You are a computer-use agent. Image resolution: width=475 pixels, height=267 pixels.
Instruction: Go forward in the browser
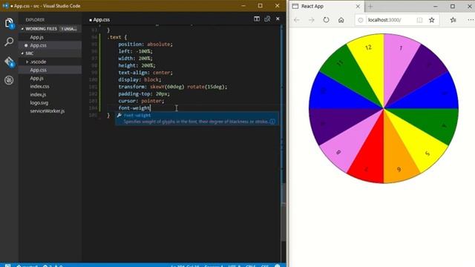(312, 20)
